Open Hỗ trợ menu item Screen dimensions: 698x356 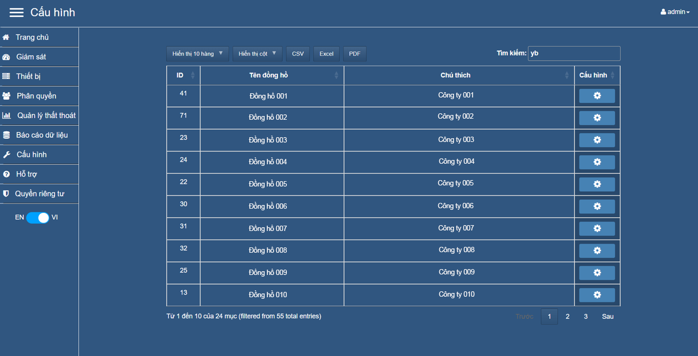(x=26, y=174)
